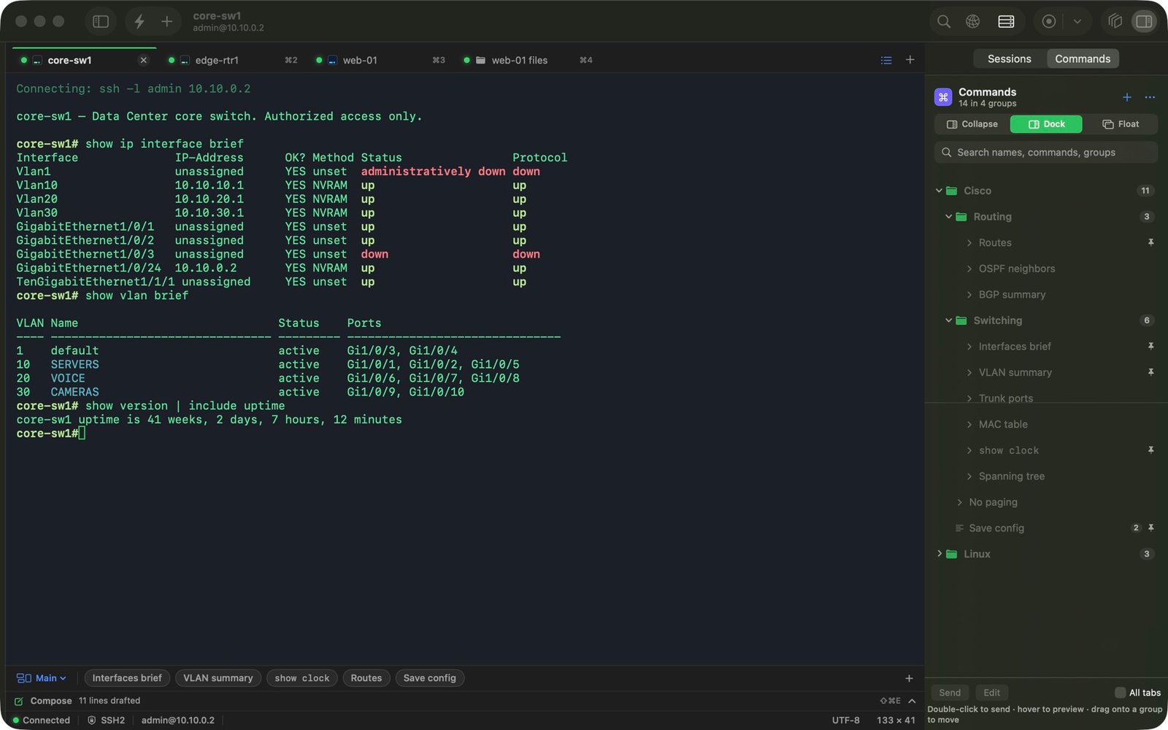Enable the All tabs checkbox
This screenshot has height=730, width=1168.
coord(1120,693)
